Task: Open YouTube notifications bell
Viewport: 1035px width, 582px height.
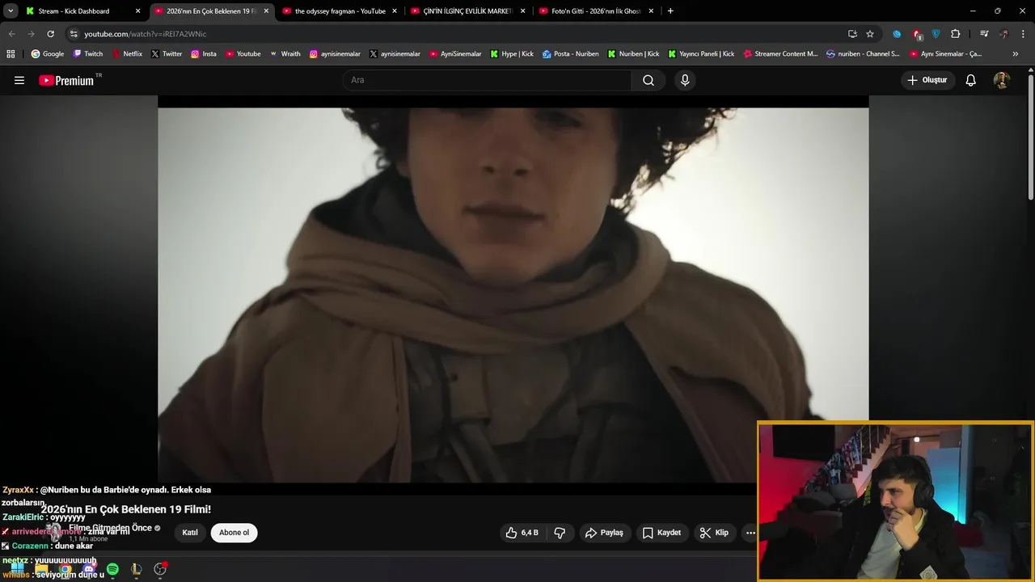Action: [971, 80]
